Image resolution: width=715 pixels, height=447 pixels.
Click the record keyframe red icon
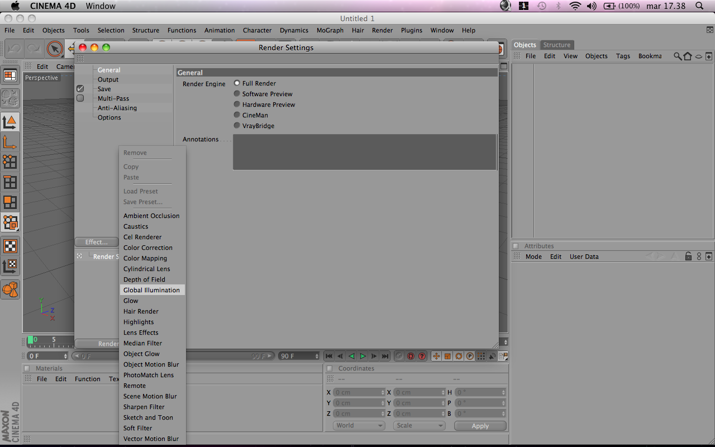(411, 356)
